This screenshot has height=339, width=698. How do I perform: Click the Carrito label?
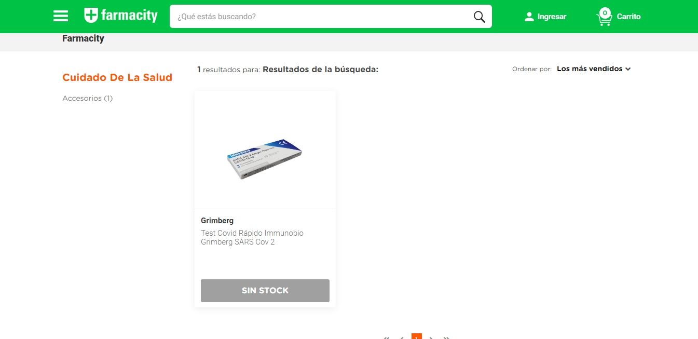point(628,17)
